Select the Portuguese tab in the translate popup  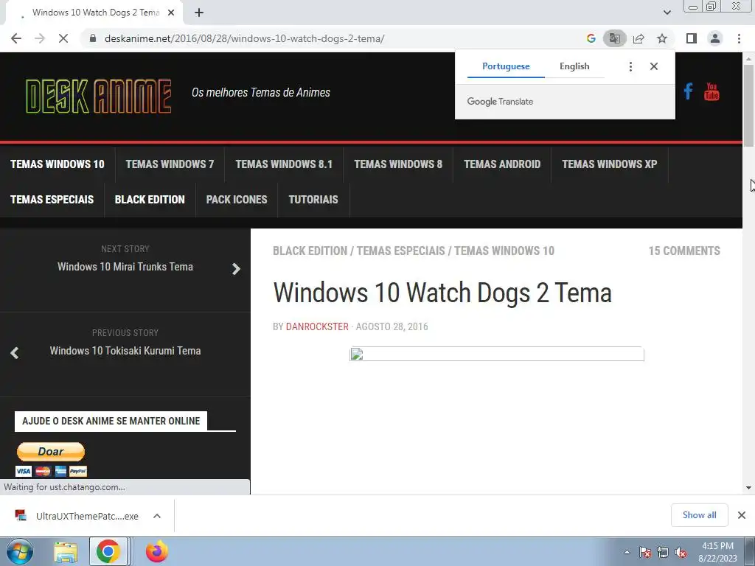pos(506,66)
